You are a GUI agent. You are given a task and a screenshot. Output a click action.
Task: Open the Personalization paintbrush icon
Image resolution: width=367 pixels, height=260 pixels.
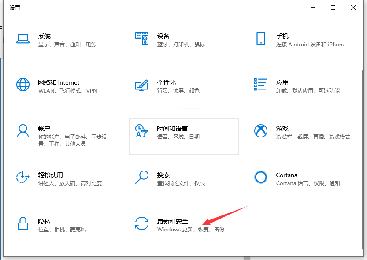click(141, 85)
